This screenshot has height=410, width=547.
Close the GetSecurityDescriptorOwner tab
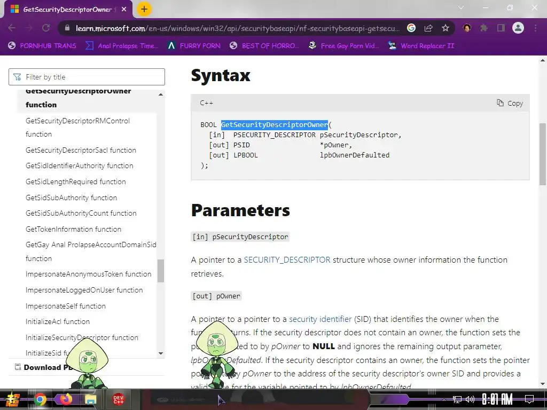(124, 10)
